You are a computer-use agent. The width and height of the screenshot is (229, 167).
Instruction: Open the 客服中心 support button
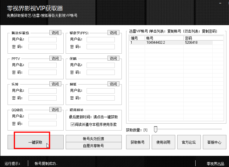214,142
